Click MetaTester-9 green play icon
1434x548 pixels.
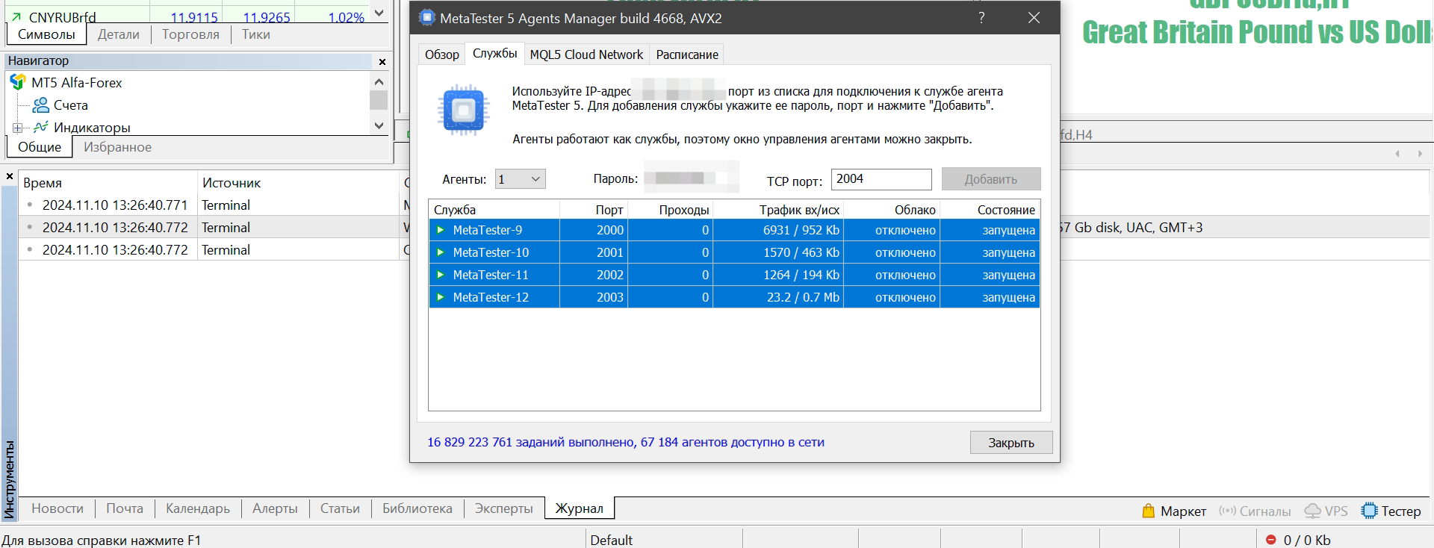point(441,230)
